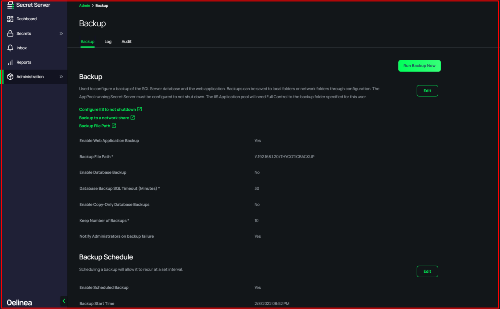
Task: Open the Admin breadcrumb link
Action: pyautogui.click(x=85, y=5)
